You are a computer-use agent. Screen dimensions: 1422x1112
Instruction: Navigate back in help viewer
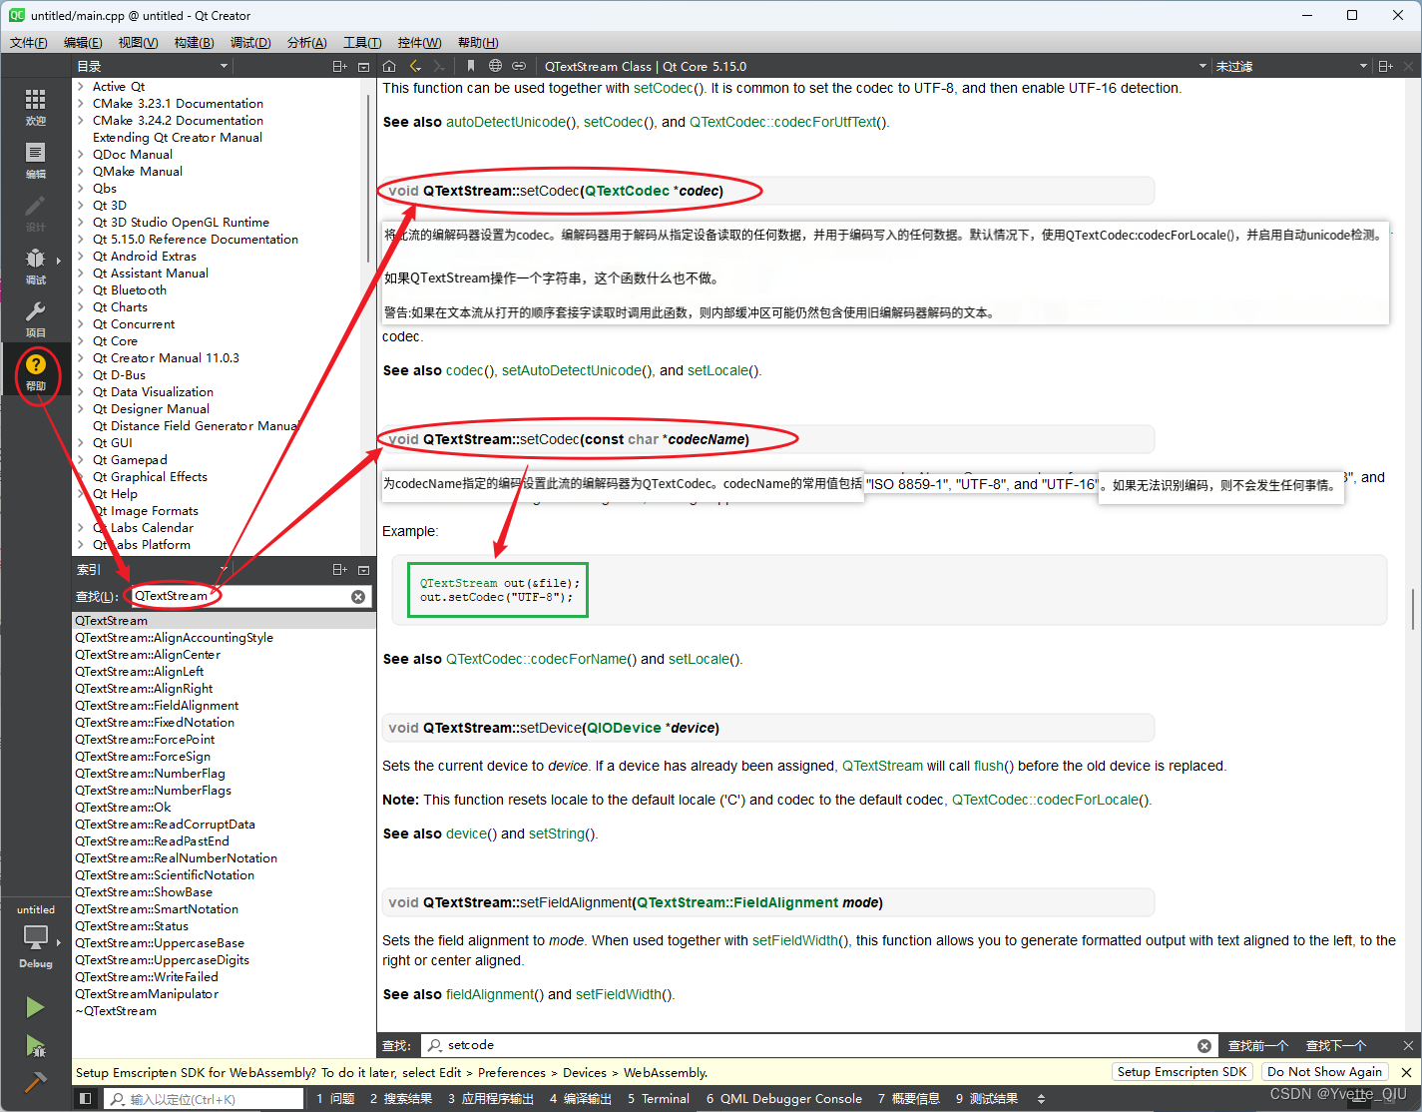[x=415, y=66]
